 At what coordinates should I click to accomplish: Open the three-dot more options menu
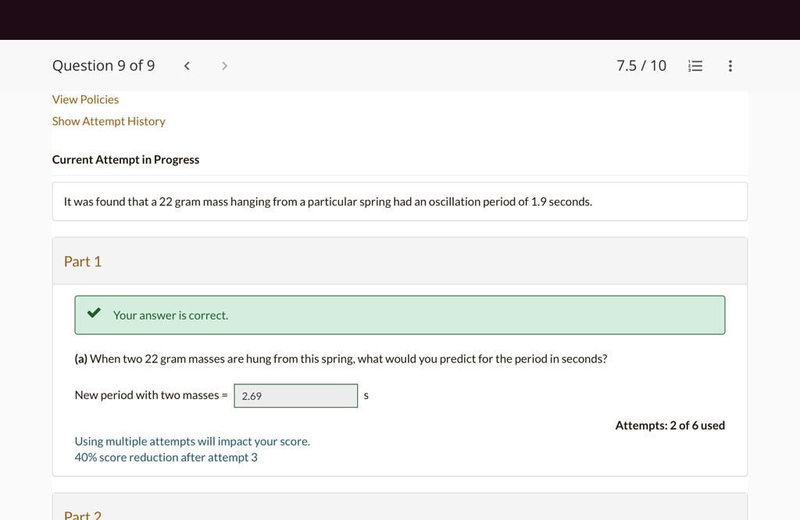click(730, 66)
